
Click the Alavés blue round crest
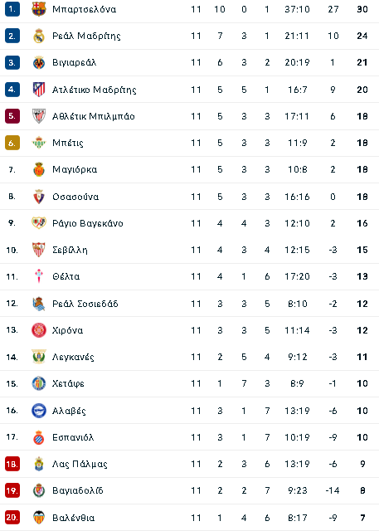[x=39, y=411]
